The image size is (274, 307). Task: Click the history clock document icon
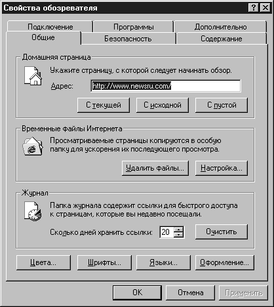click(x=33, y=211)
